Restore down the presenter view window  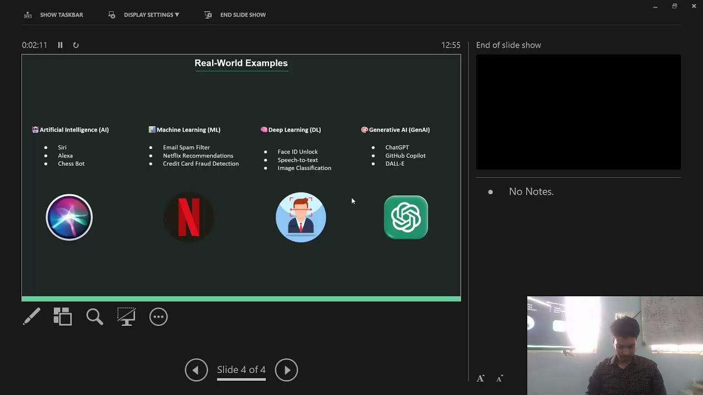(x=674, y=6)
